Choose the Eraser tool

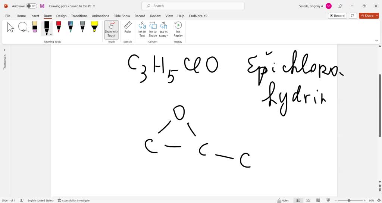pyautogui.click(x=35, y=27)
